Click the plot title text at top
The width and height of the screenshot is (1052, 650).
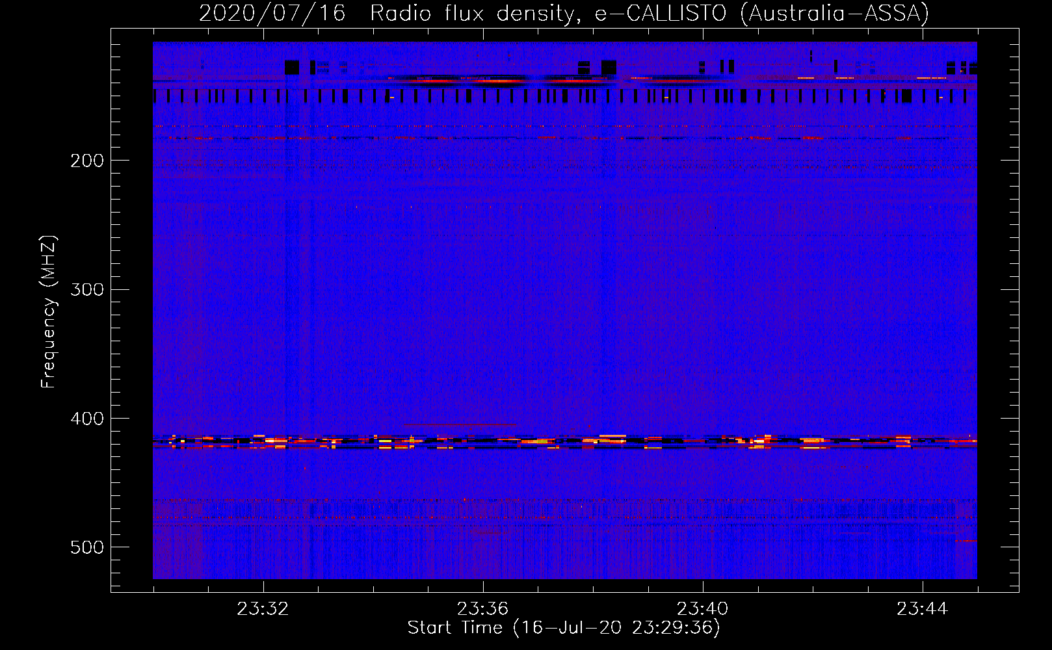563,14
